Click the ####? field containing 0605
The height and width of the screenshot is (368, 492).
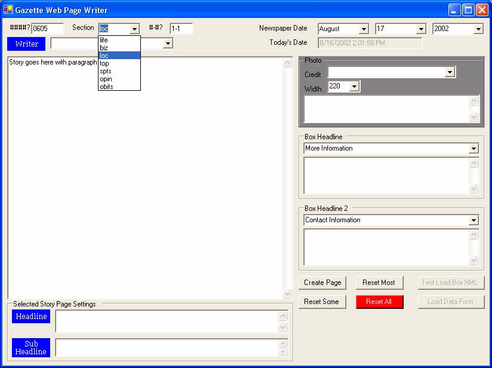[x=47, y=29]
